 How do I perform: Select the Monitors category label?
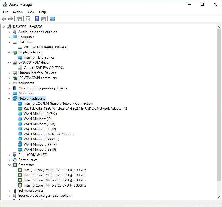coord(25,93)
